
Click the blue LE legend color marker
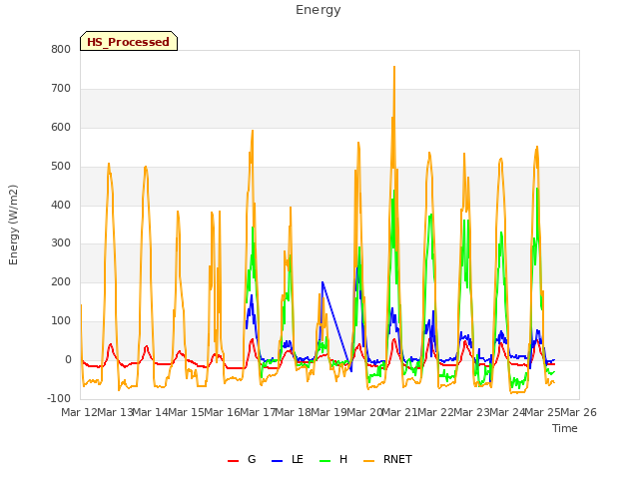(x=278, y=461)
